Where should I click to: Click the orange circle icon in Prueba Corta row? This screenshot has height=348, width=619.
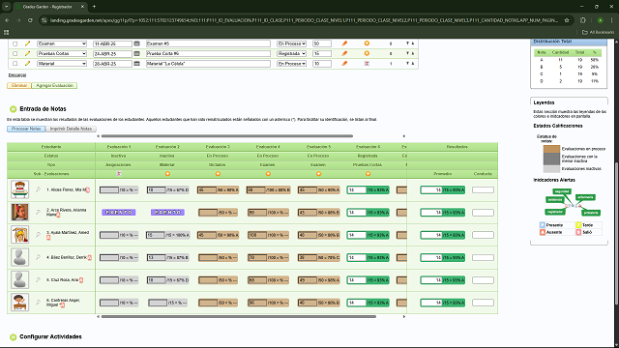(x=367, y=53)
